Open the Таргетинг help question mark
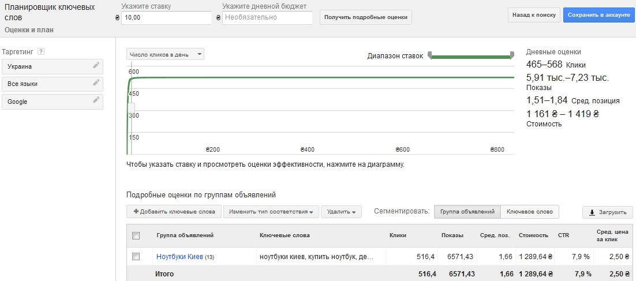The height and width of the screenshot is (281, 636). pyautogui.click(x=40, y=51)
